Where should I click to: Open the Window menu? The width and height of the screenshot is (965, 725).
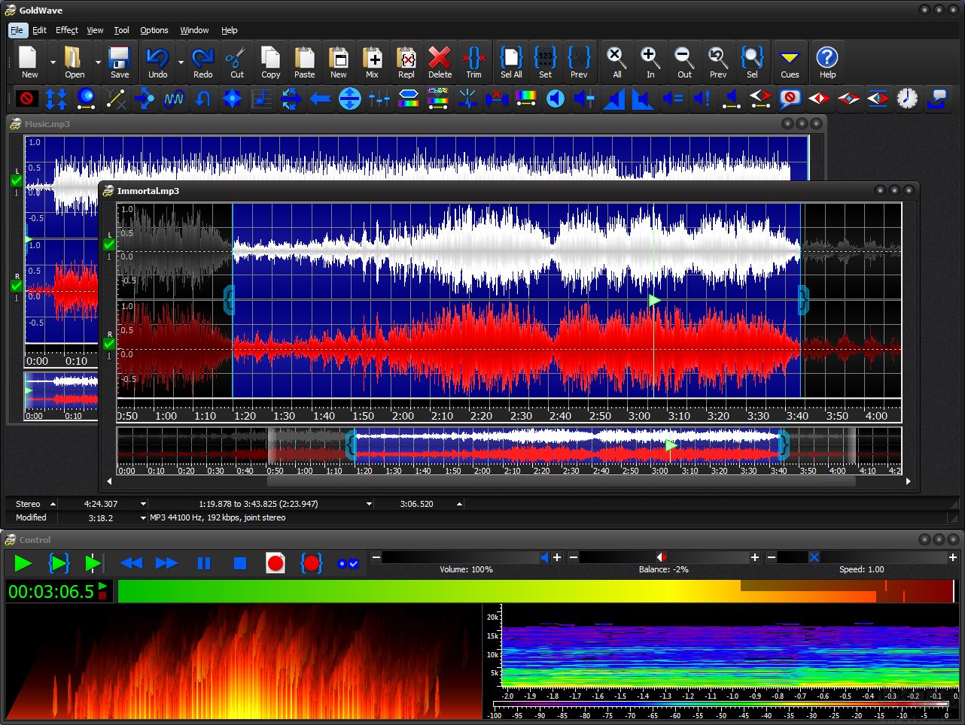coord(194,30)
